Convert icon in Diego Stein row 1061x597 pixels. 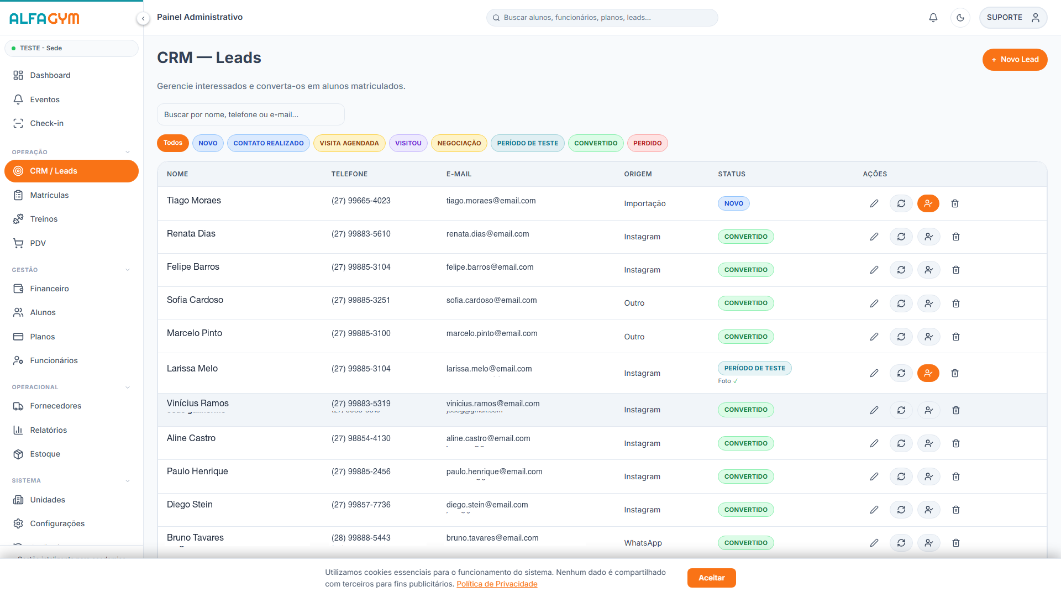pyautogui.click(x=929, y=510)
